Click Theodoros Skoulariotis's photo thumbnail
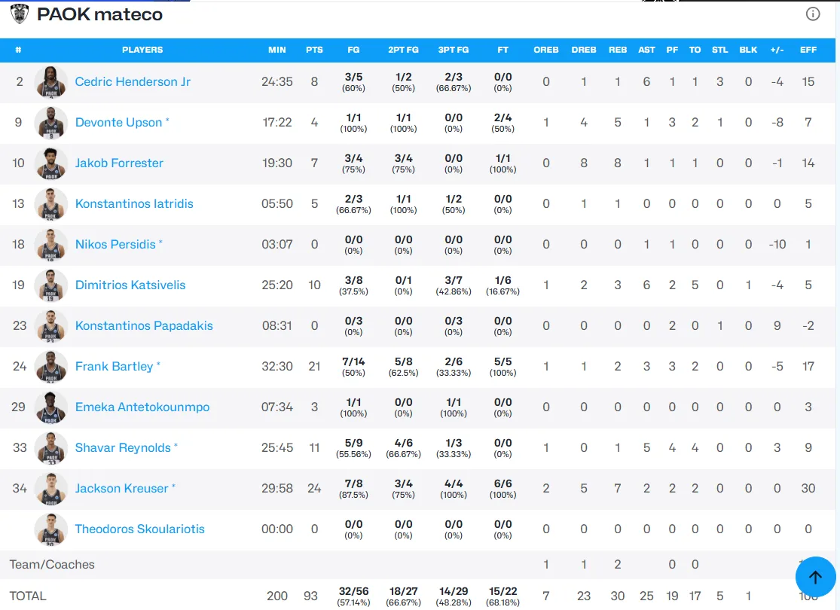The width and height of the screenshot is (840, 610). click(51, 529)
